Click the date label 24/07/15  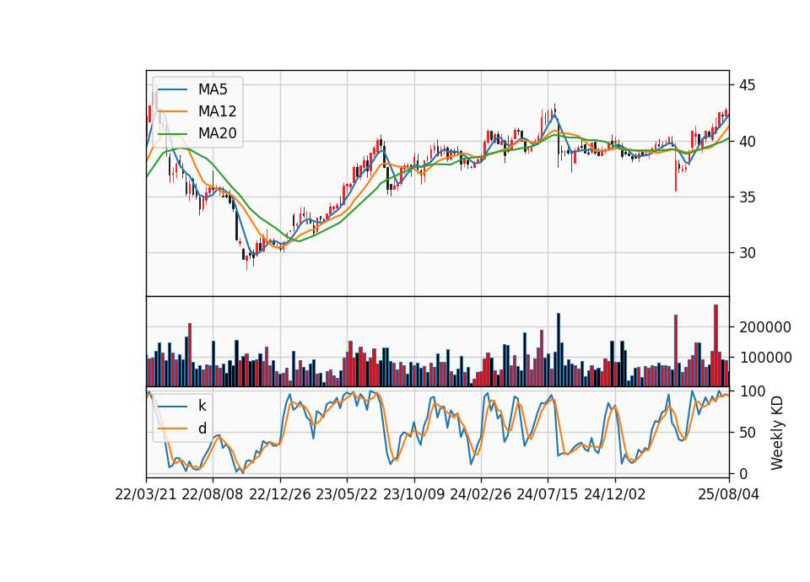tap(548, 494)
